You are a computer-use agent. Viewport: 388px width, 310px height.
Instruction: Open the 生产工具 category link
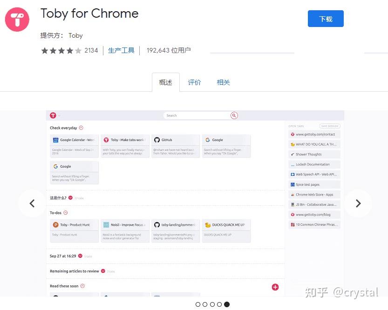coord(121,50)
